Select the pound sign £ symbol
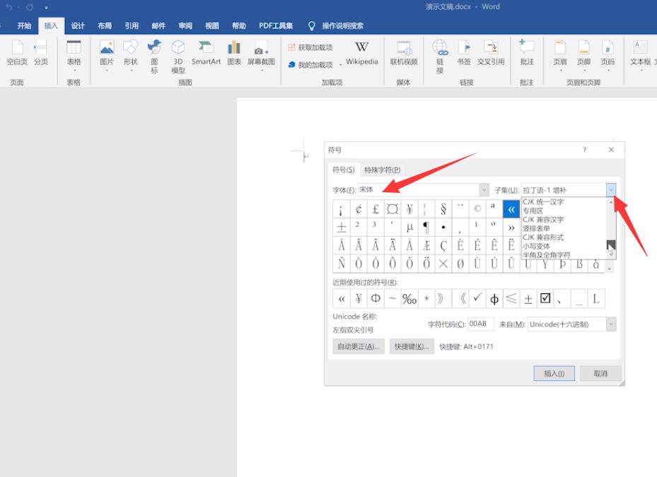This screenshot has height=477, width=657. pyautogui.click(x=376, y=209)
